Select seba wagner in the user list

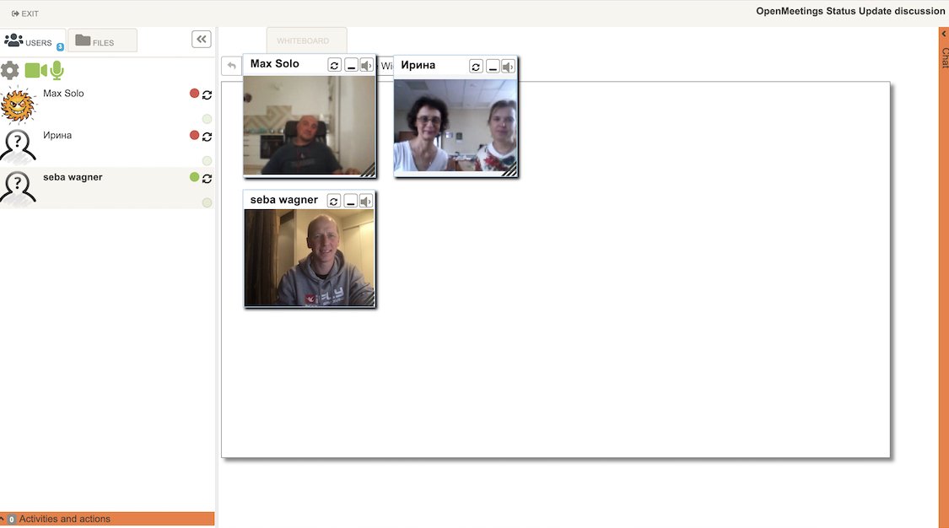click(73, 178)
